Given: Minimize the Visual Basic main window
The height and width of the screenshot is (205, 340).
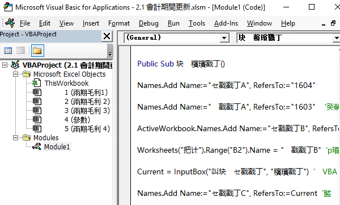Looking at the screenshot, I should [x=286, y=7].
